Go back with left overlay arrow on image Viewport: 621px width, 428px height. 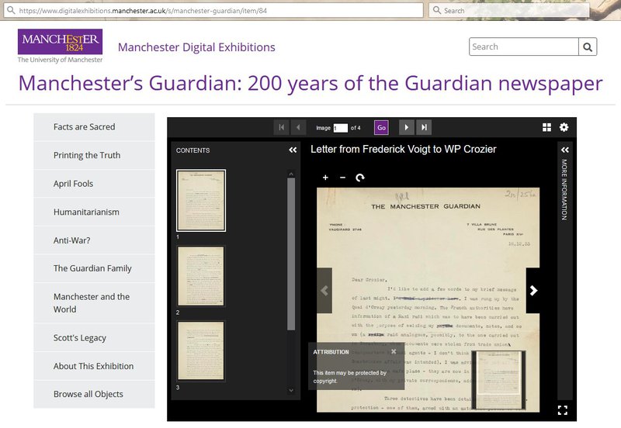[324, 291]
